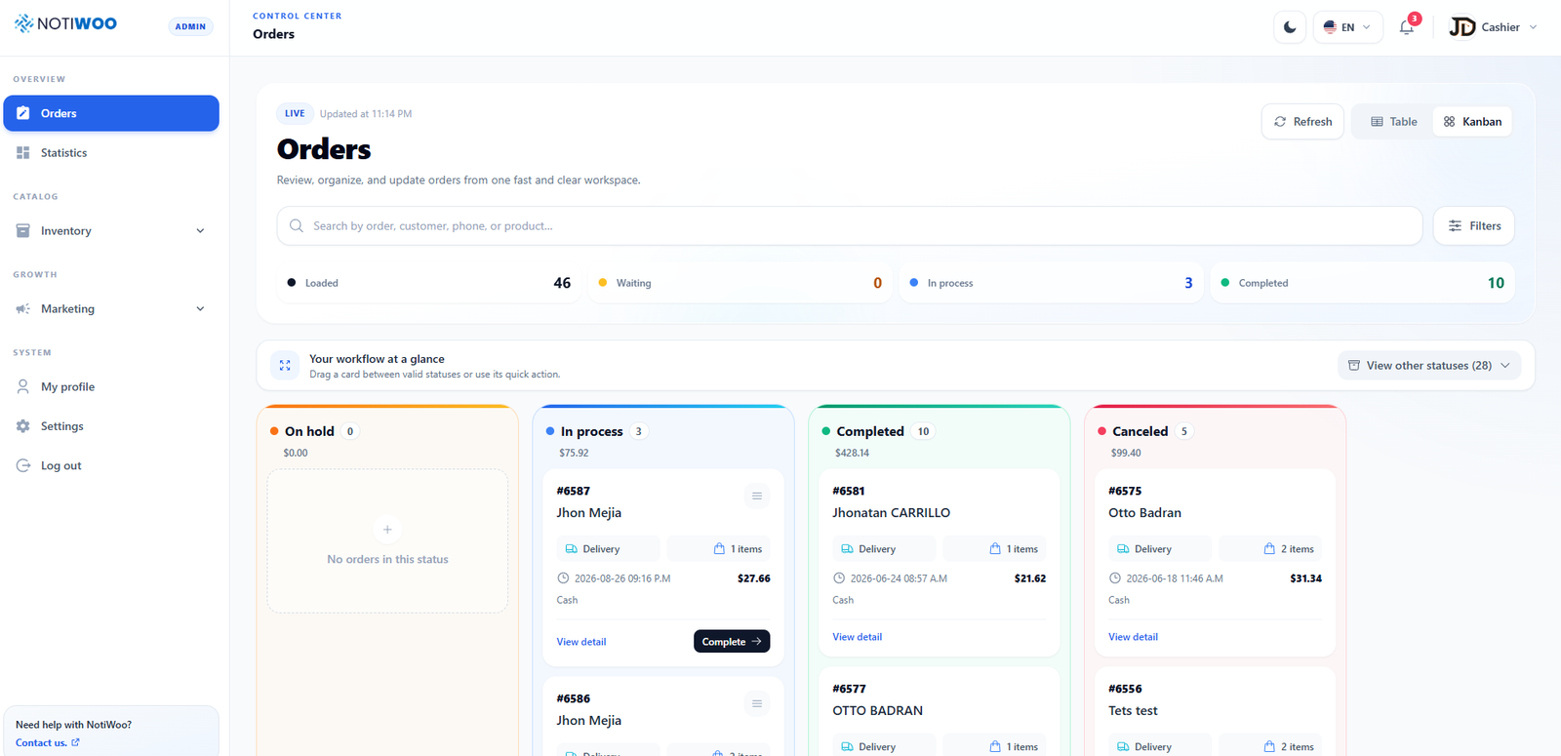Click the In process 3 stat card
Screen dimensions: 1561x756
point(1052,283)
